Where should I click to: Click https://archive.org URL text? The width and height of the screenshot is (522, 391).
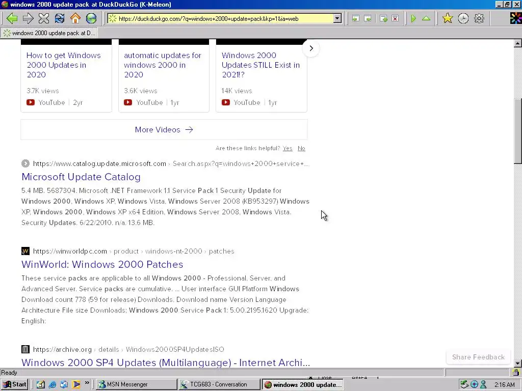(x=62, y=349)
